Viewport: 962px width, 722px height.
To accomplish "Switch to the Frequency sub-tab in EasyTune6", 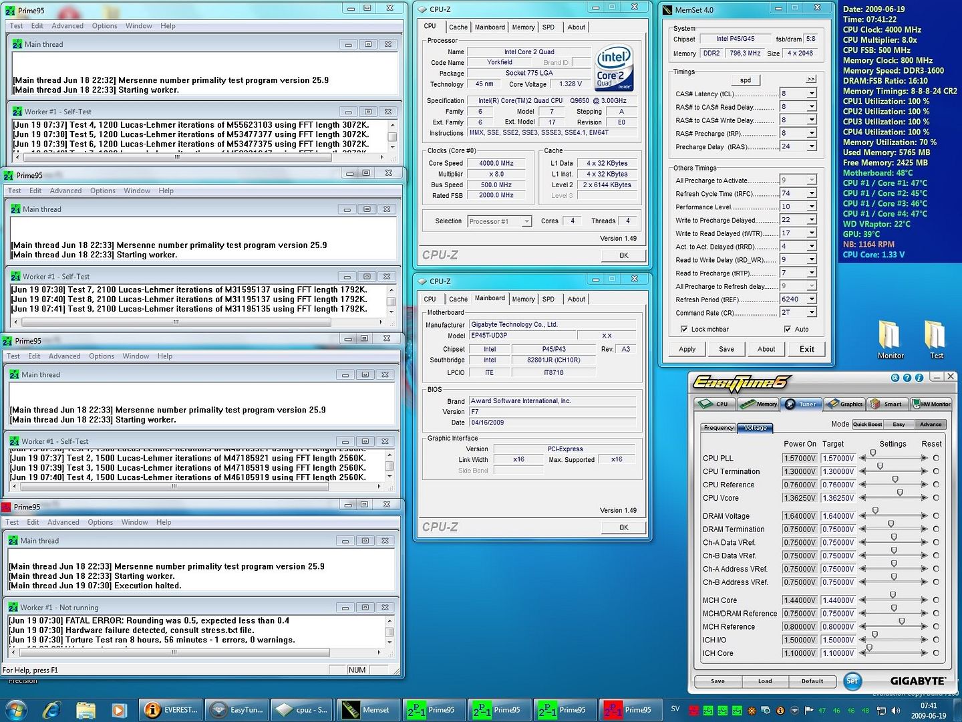I will pos(719,428).
